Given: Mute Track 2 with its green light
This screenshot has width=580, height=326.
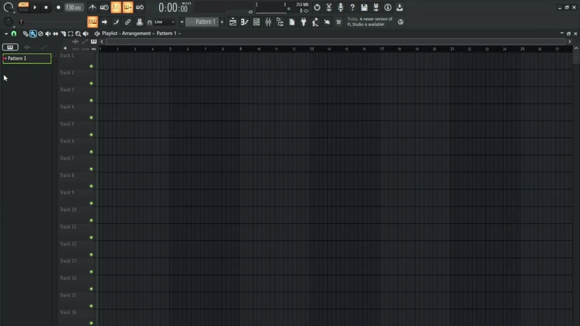Looking at the screenshot, I should (91, 83).
